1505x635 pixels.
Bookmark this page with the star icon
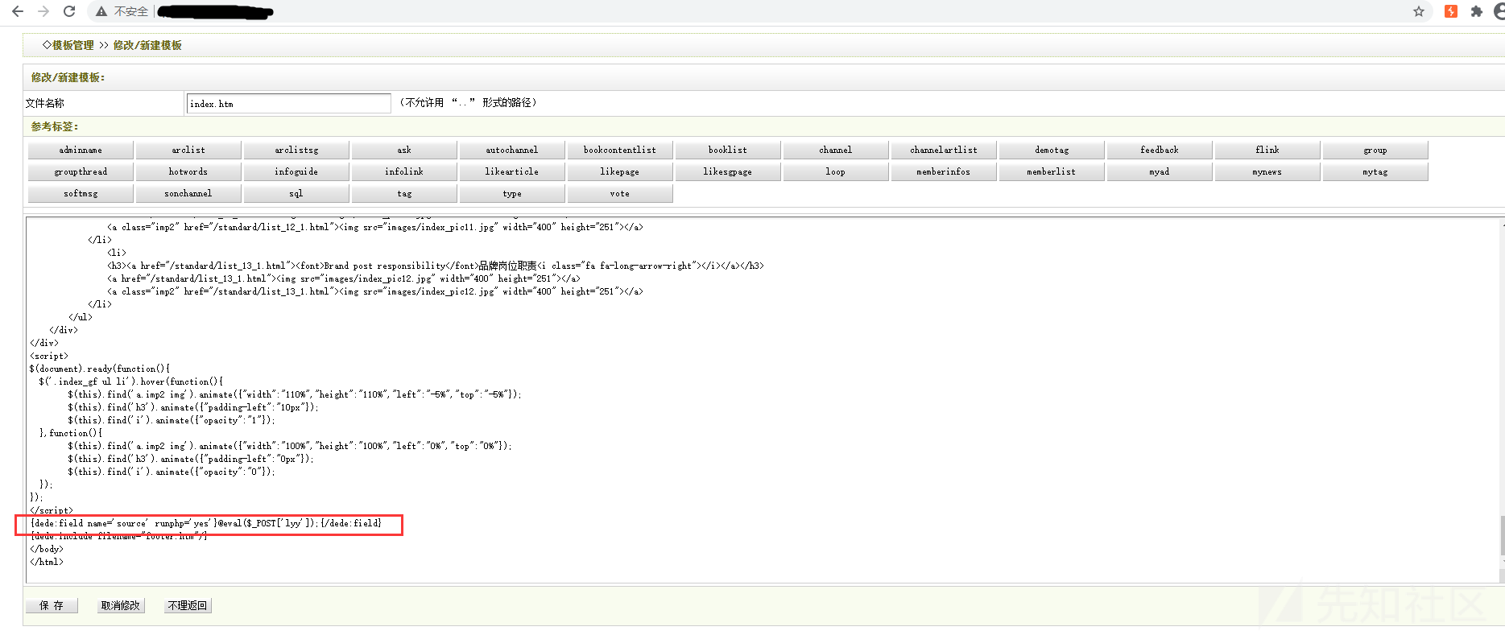pyautogui.click(x=1419, y=11)
